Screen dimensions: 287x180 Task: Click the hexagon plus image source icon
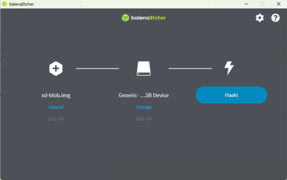[x=56, y=69]
